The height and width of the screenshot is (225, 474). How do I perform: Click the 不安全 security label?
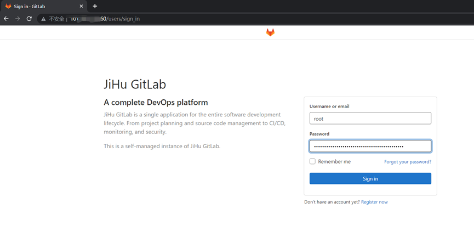click(x=56, y=19)
